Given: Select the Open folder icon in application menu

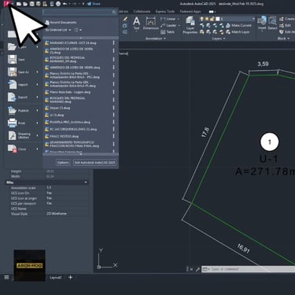Looking at the screenshot, I should (x=12, y=47).
